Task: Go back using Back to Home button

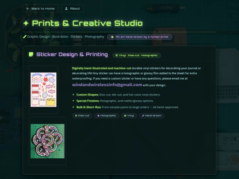Action: coord(40,8)
